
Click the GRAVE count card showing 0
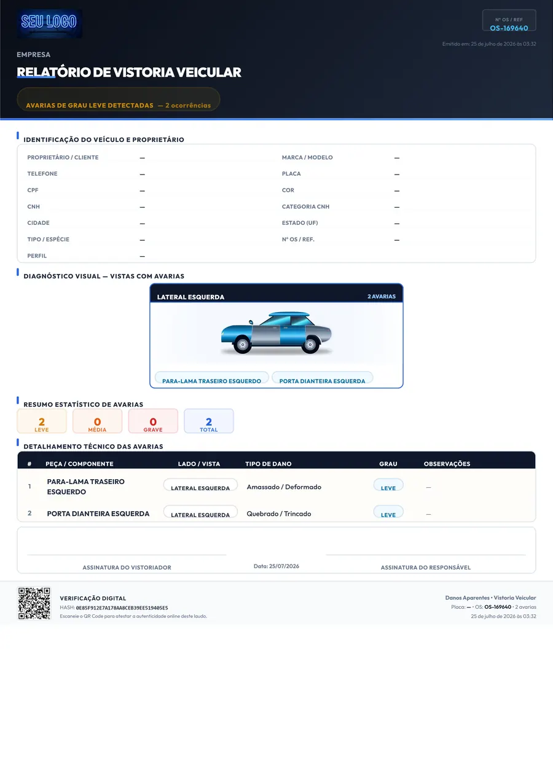coord(153,421)
